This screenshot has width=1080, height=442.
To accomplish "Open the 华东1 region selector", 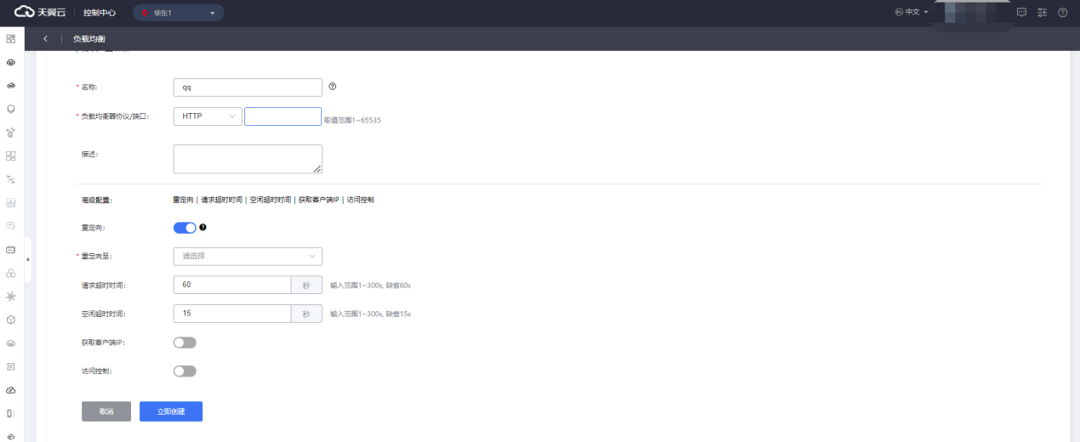I will point(179,13).
